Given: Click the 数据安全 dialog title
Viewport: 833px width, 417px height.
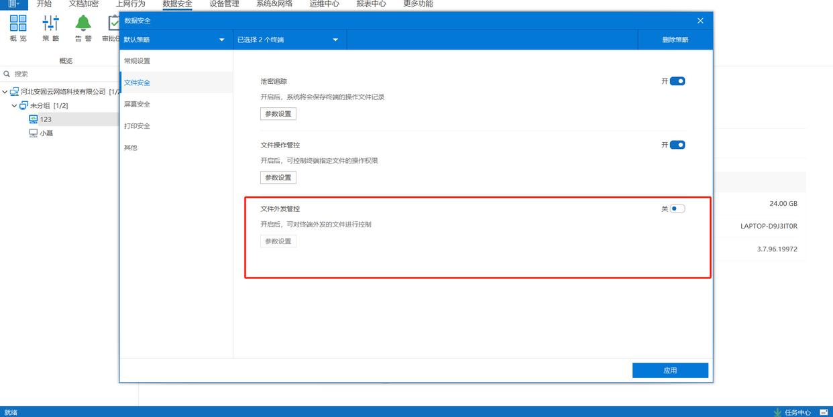Looking at the screenshot, I should 137,21.
